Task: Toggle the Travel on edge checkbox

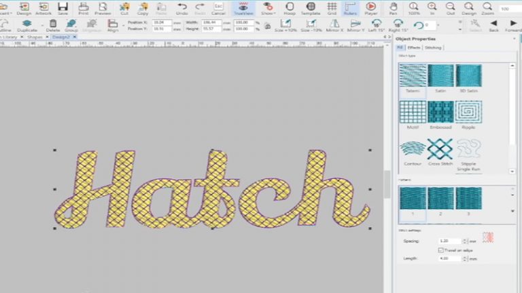Action: [x=440, y=250]
